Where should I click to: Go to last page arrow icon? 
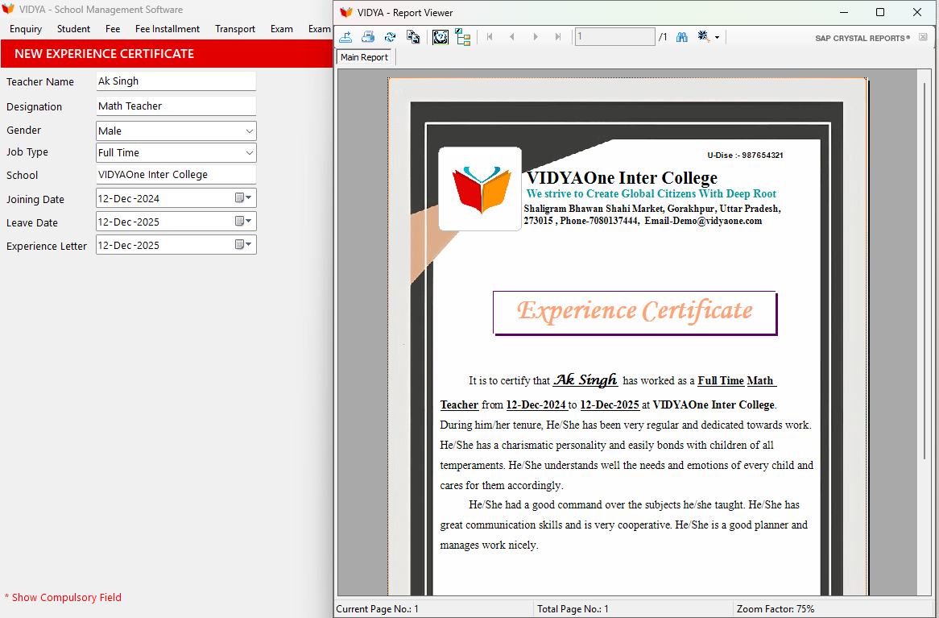557,37
